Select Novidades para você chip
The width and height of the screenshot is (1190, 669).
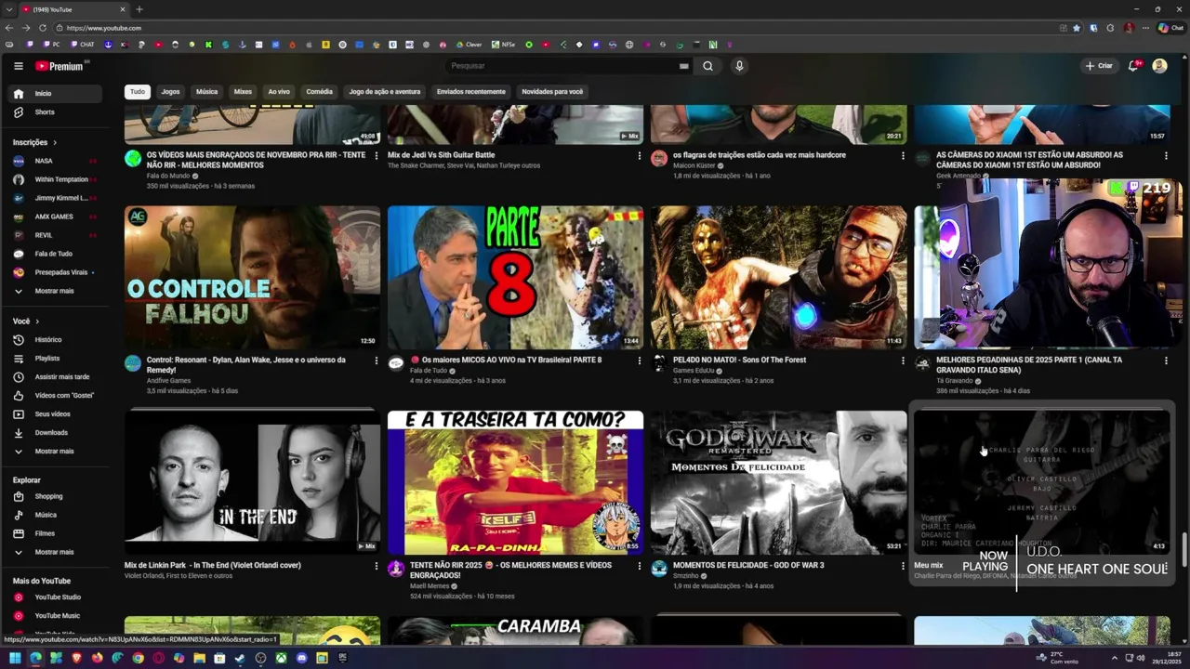tap(552, 92)
